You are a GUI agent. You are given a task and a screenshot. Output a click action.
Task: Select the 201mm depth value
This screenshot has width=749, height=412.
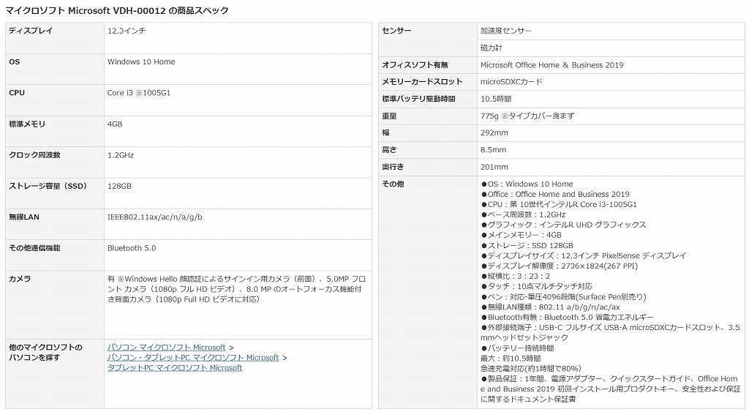pyautogui.click(x=494, y=168)
